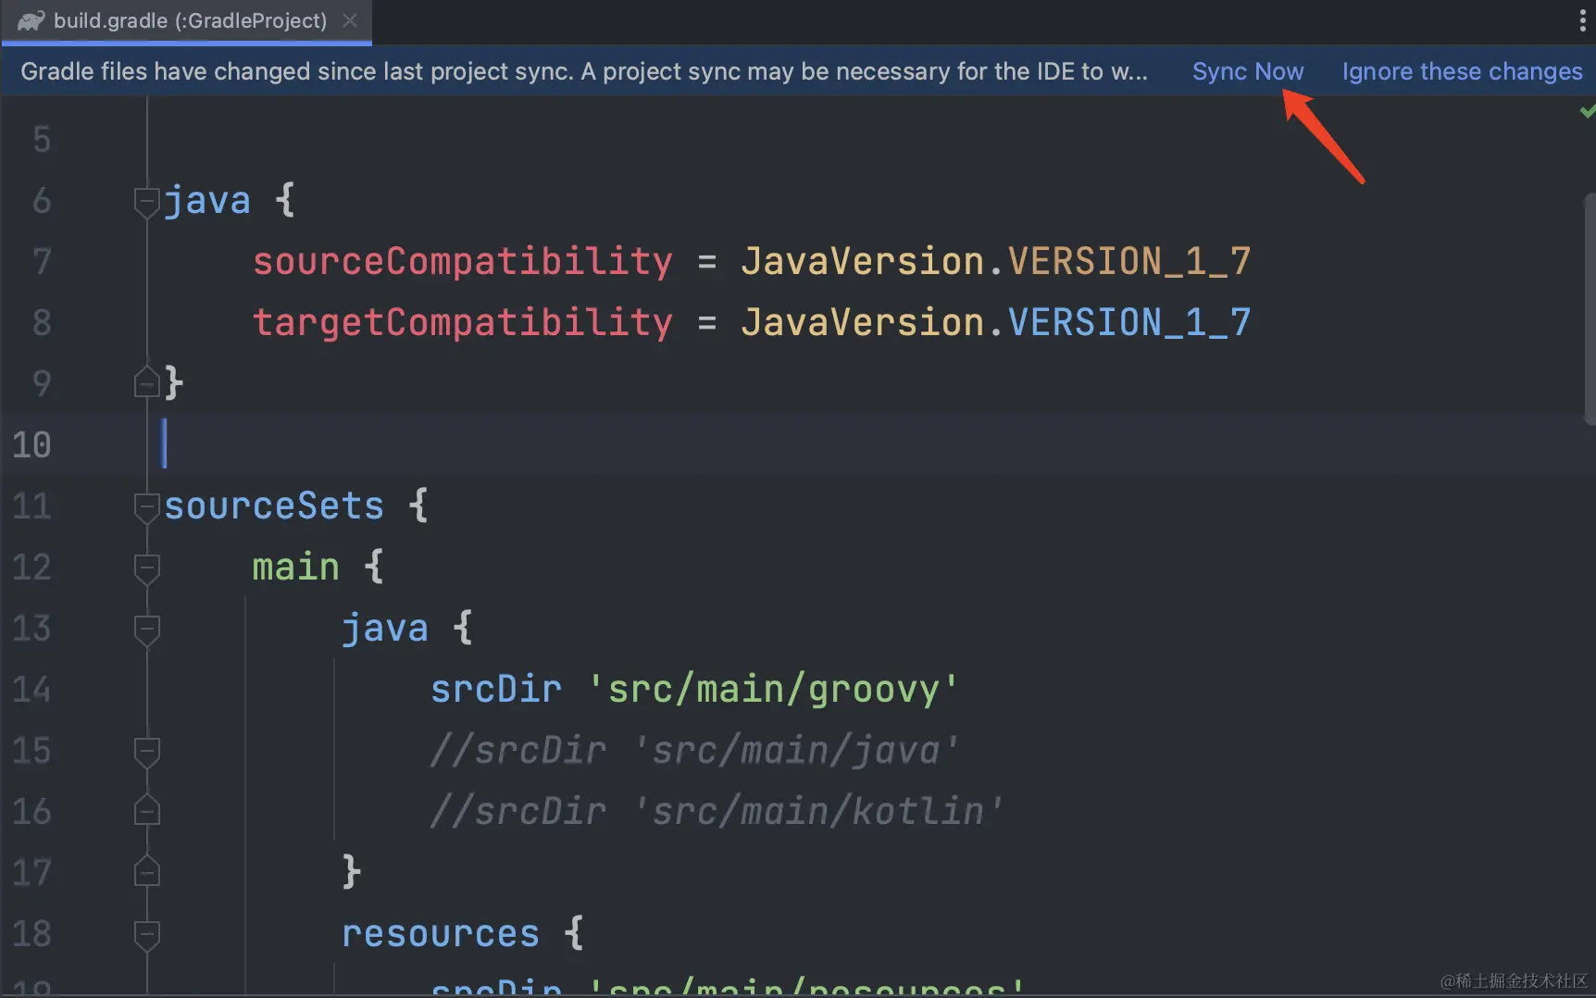Click the resources keyword on line 18
1596x998 pixels.
click(x=441, y=934)
